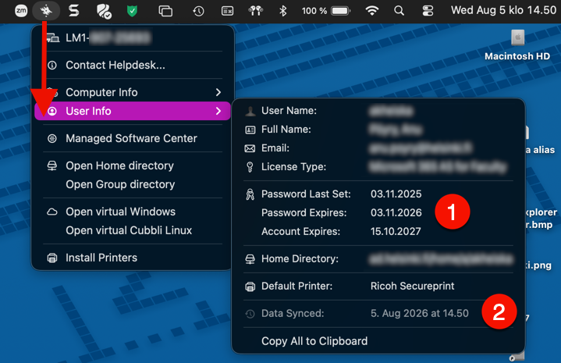The width and height of the screenshot is (561, 363).
Task: Click the printer icon beside Install Printers
Action: coord(52,258)
